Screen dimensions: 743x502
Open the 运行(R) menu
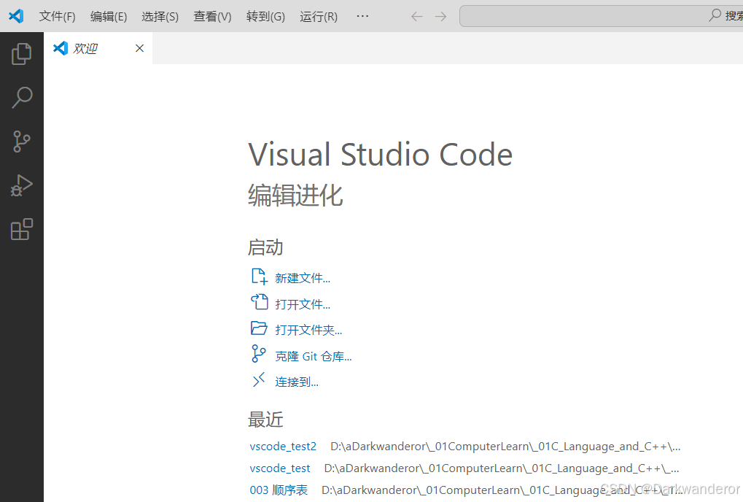pyautogui.click(x=319, y=17)
